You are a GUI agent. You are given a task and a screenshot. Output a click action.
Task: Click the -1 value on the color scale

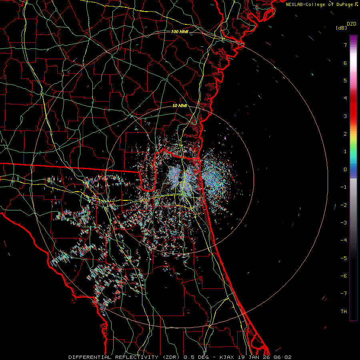344,187
